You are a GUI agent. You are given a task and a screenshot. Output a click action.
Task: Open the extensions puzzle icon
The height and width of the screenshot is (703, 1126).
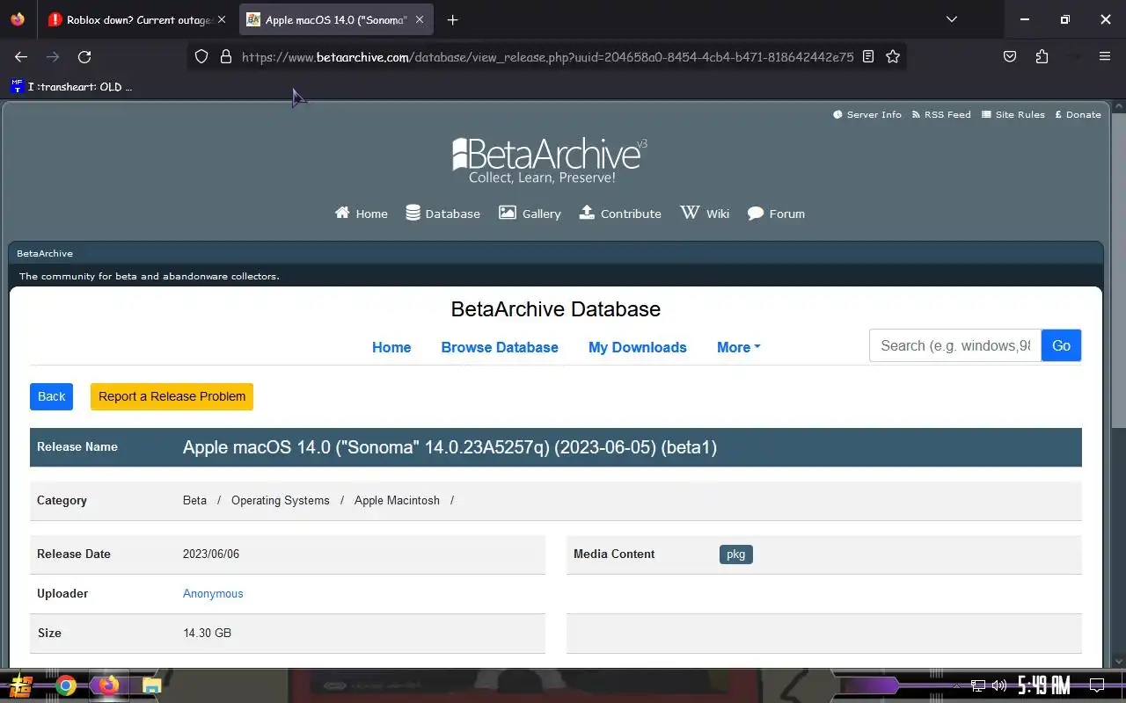1042,56
